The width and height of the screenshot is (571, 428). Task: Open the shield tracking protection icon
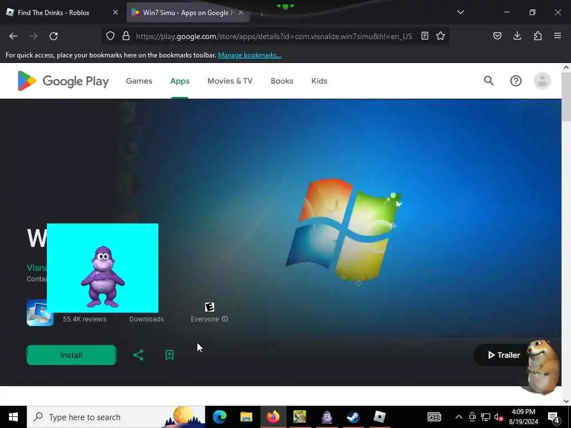tap(110, 36)
